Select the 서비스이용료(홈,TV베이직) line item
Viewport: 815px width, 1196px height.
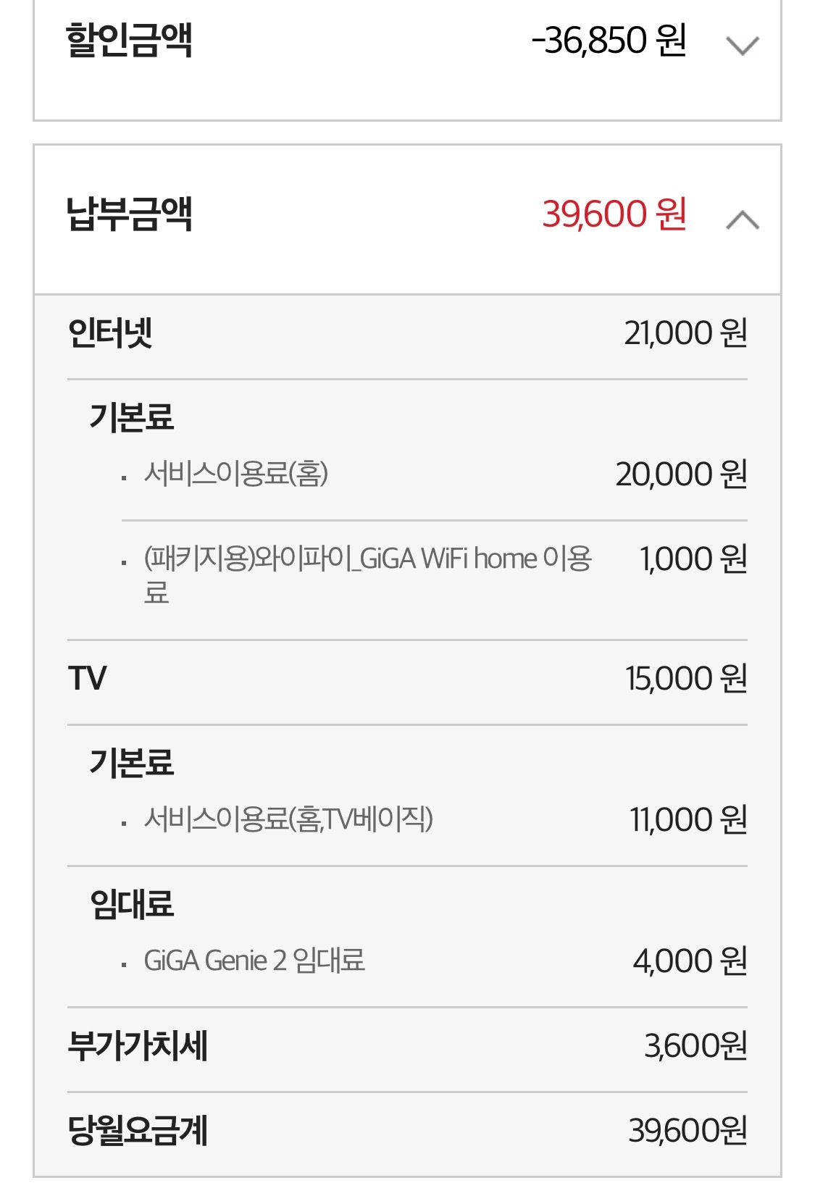pyautogui.click(x=288, y=819)
